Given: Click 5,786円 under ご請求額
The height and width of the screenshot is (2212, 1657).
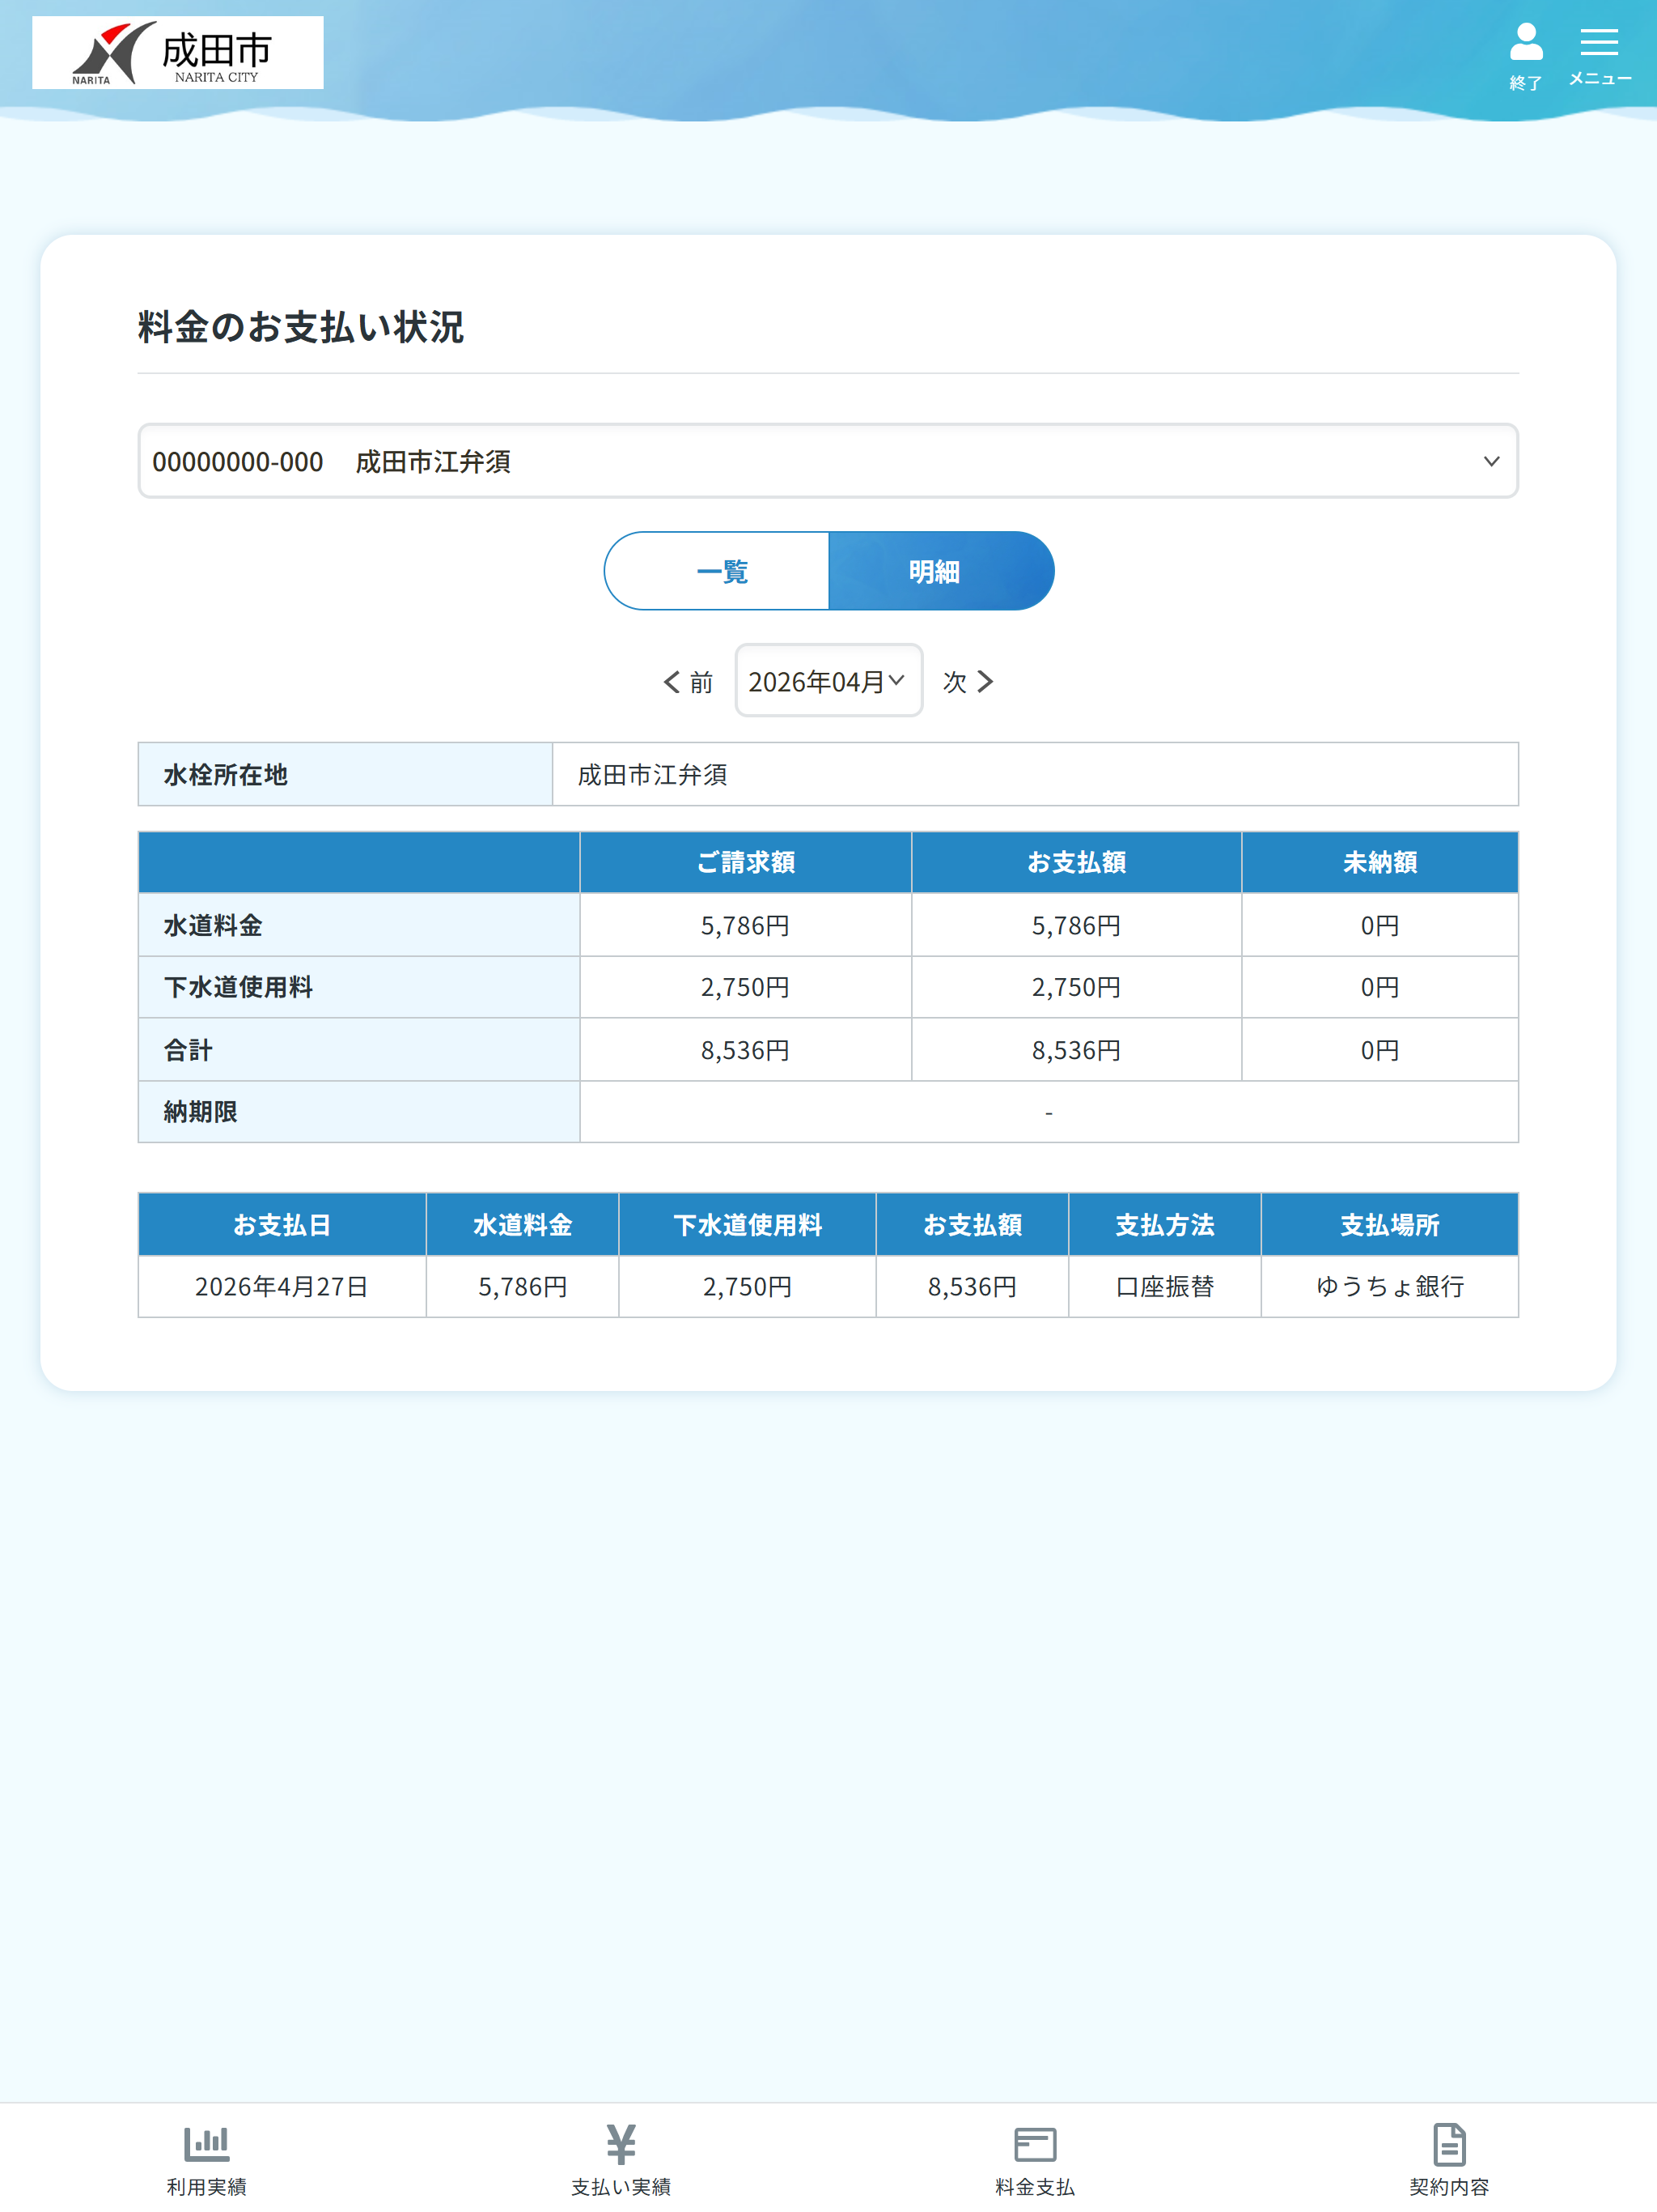Looking at the screenshot, I should tap(745, 925).
